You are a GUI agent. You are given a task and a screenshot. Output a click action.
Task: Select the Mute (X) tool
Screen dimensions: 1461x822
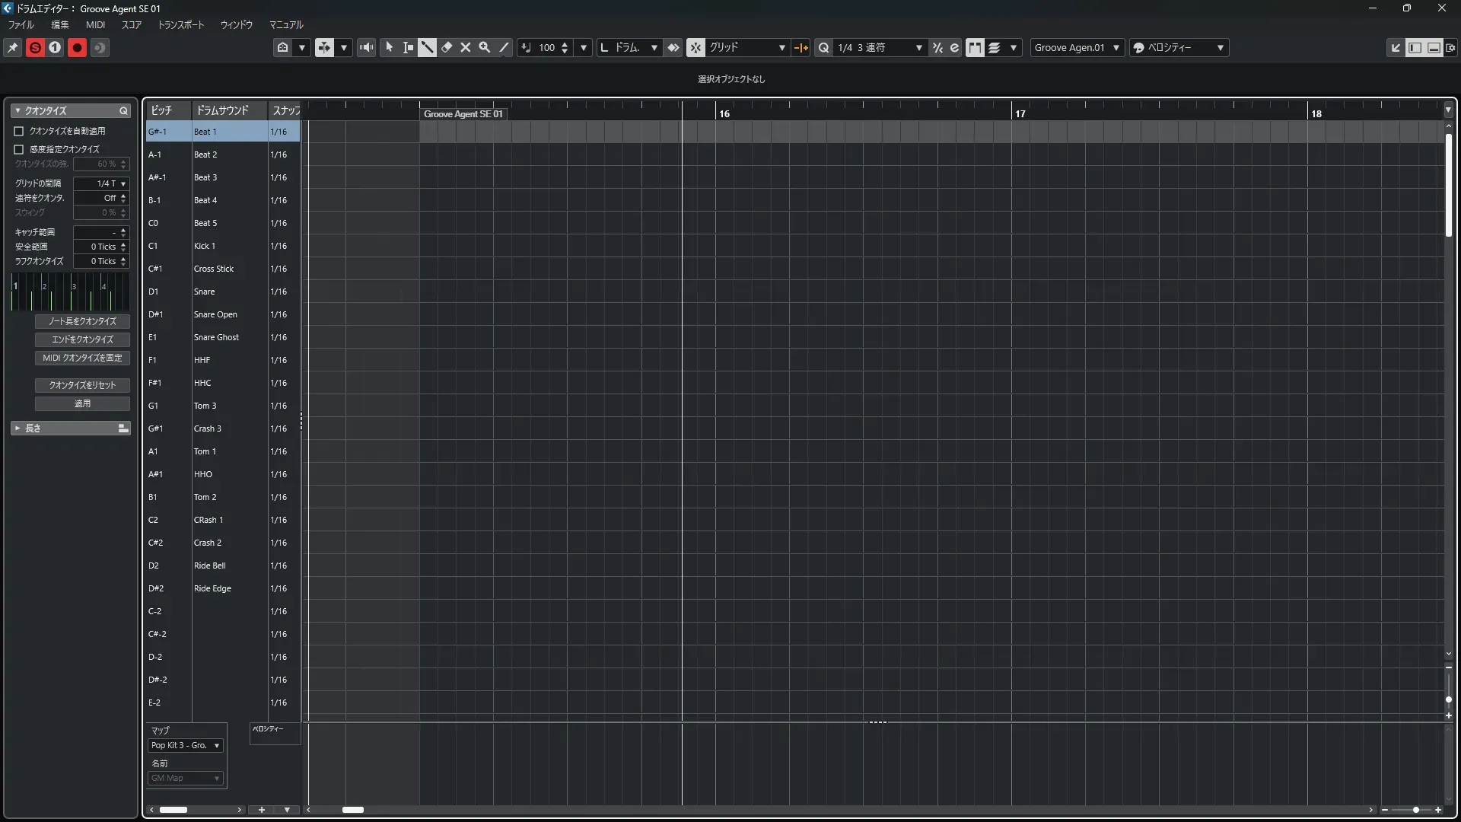(x=466, y=47)
